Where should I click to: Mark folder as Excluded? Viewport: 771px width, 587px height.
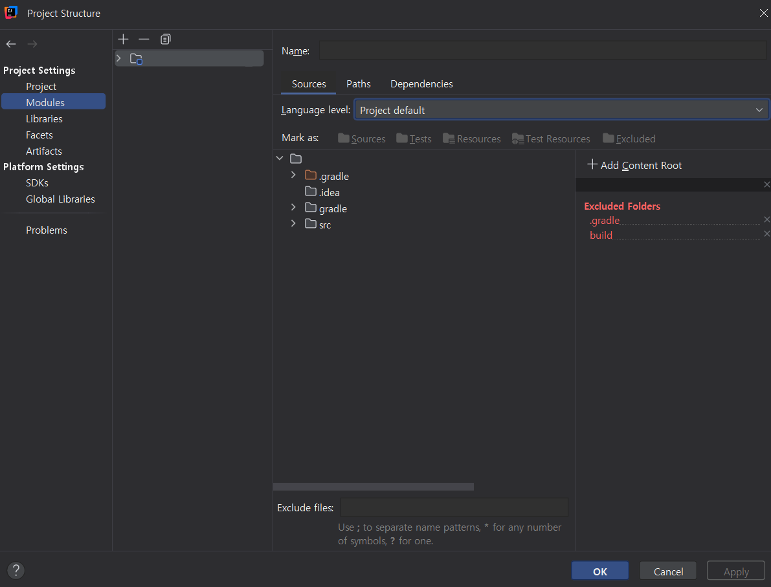629,138
